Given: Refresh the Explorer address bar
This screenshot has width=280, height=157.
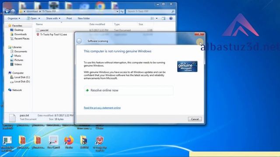Looking at the screenshot, I should [x=122, y=11].
